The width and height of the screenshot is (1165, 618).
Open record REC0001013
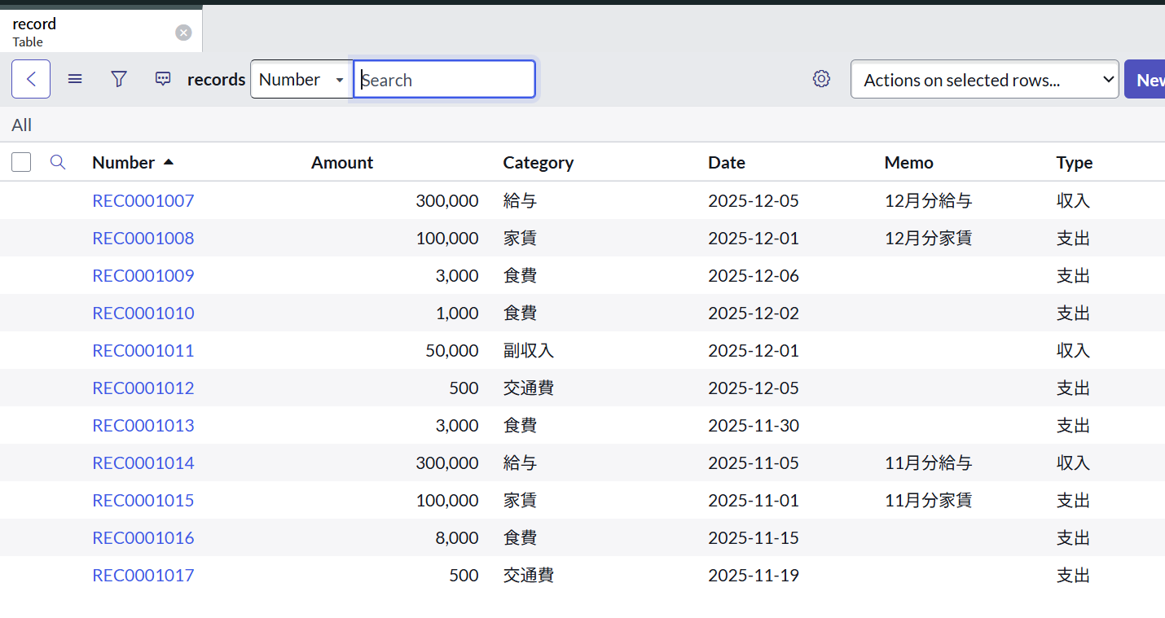143,425
